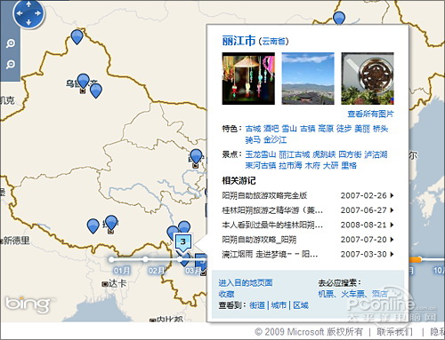
Task: Click 查看所有图片 link
Action: pyautogui.click(x=370, y=114)
